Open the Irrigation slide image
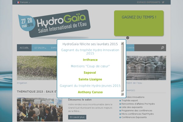The height and width of the screenshot is (122, 183). click(37, 68)
